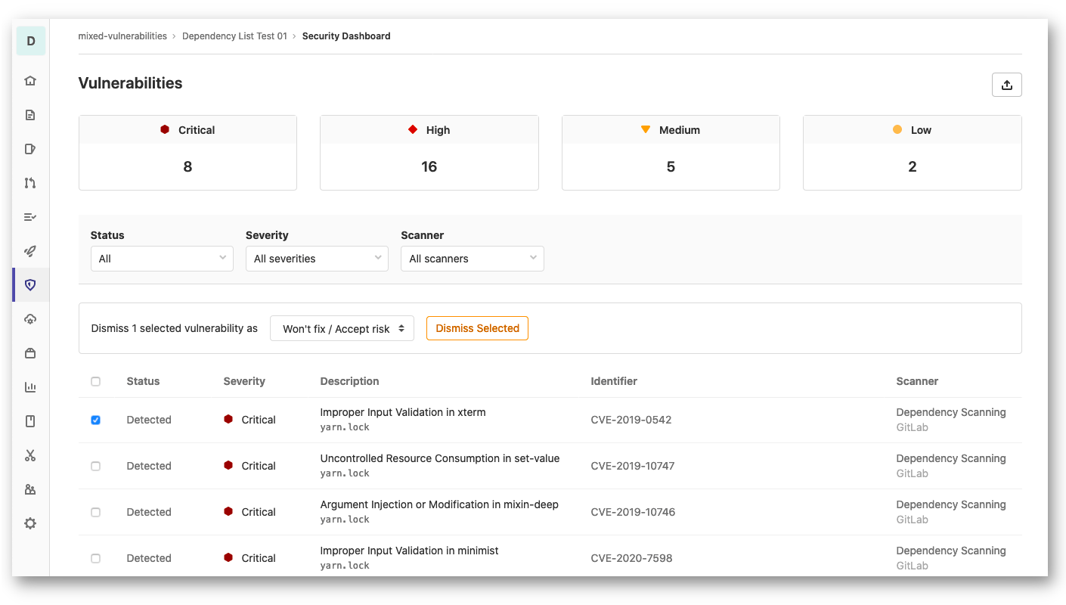The height and width of the screenshot is (605, 1066).
Task: Uncheck the CVE-2019-0542 xterm vulnerability checkbox
Action: pyautogui.click(x=95, y=420)
